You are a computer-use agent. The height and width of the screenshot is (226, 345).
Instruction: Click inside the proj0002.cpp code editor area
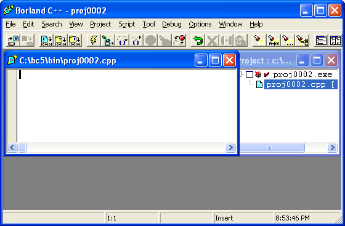pos(127,105)
